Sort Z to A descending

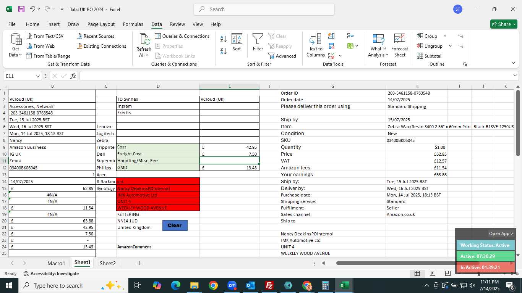224,51
